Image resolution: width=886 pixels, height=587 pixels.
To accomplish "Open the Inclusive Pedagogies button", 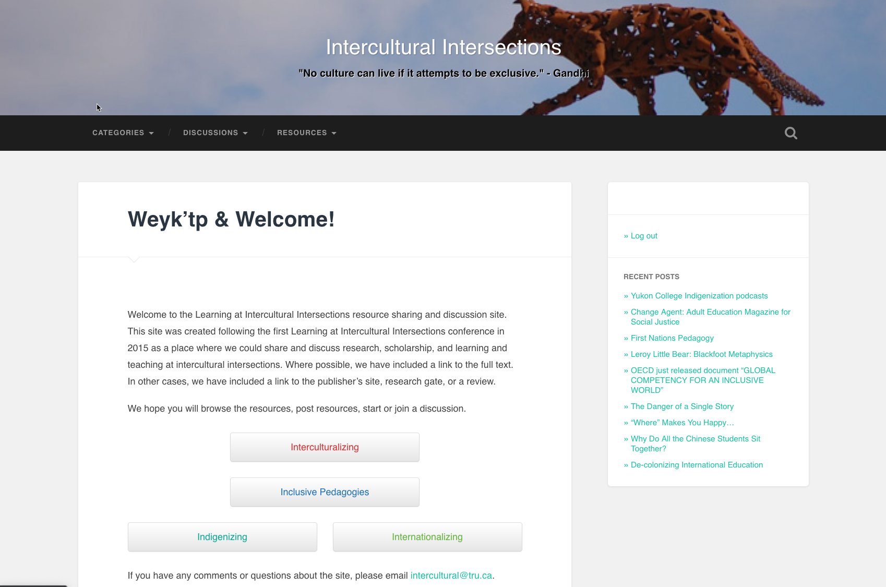I will point(325,492).
